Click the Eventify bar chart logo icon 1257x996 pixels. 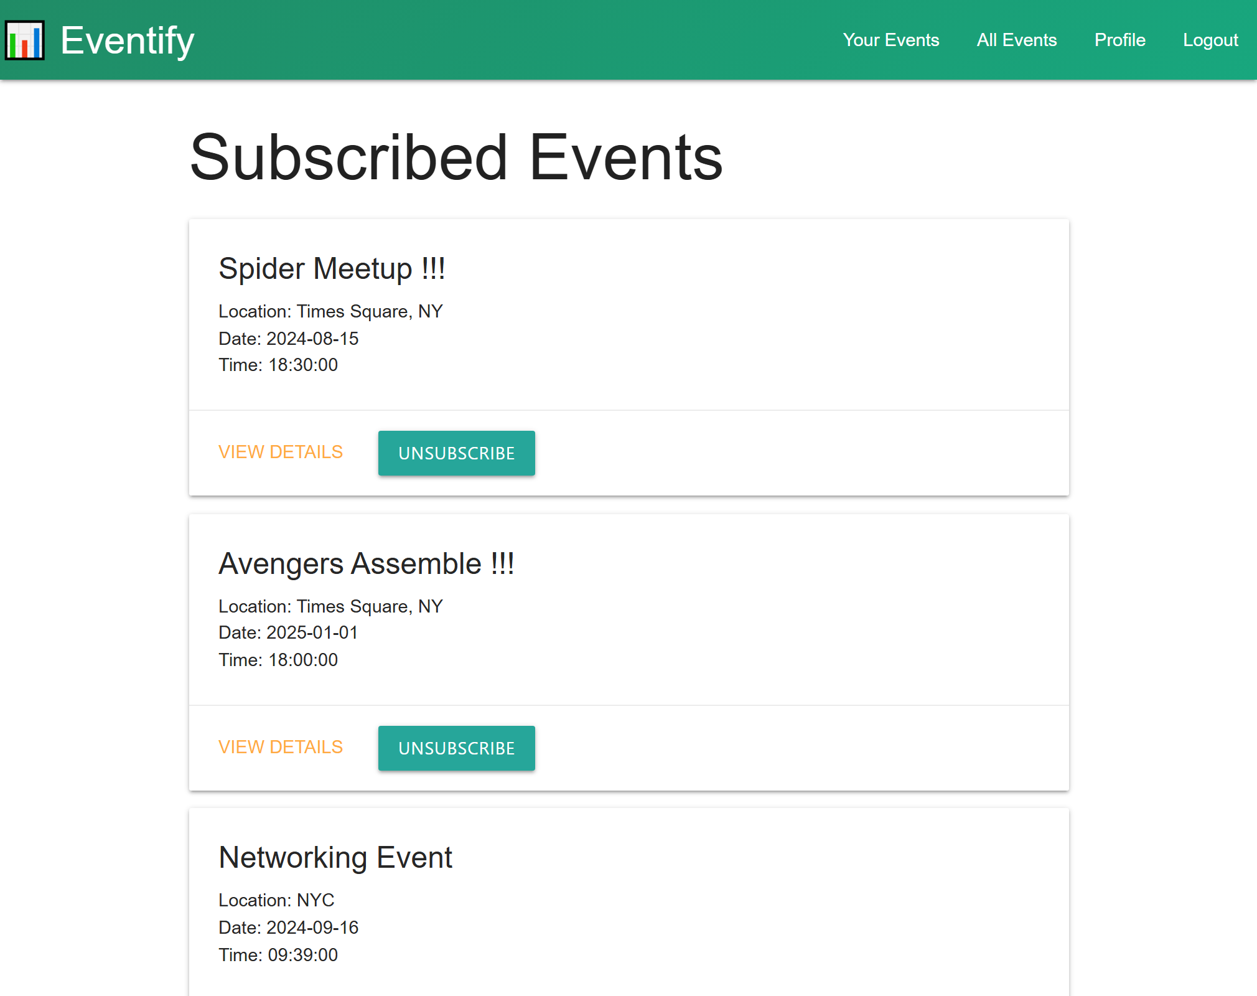pyautogui.click(x=24, y=40)
